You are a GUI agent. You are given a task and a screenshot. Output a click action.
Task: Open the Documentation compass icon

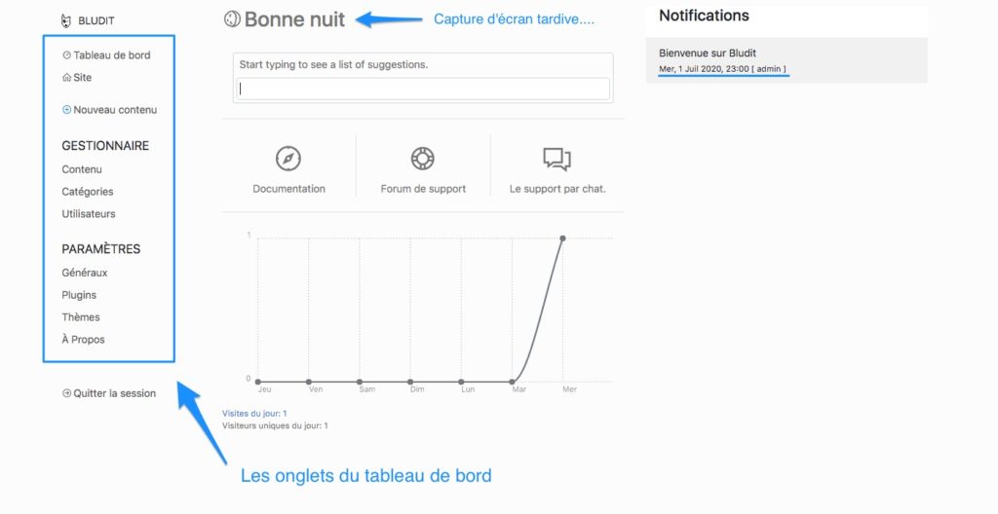click(288, 159)
